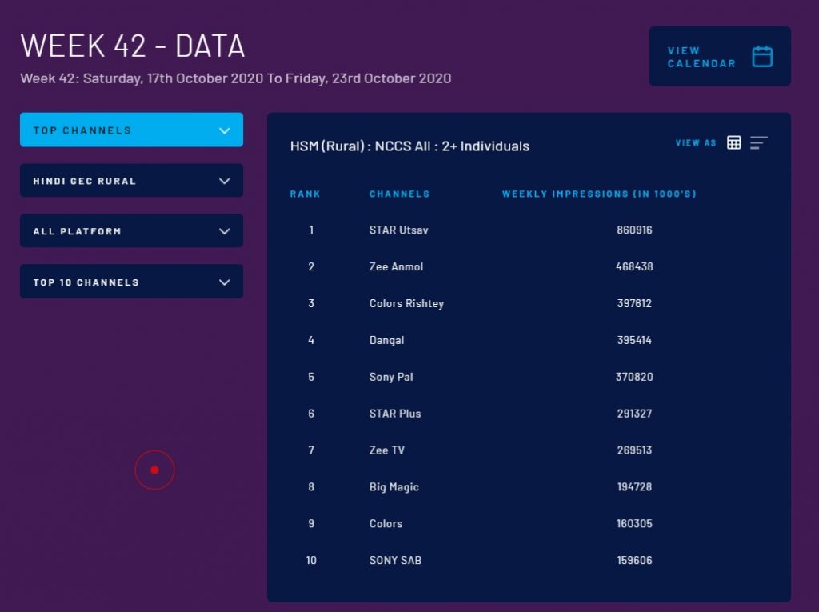
Task: Open View Calendar button
Action: 719,57
